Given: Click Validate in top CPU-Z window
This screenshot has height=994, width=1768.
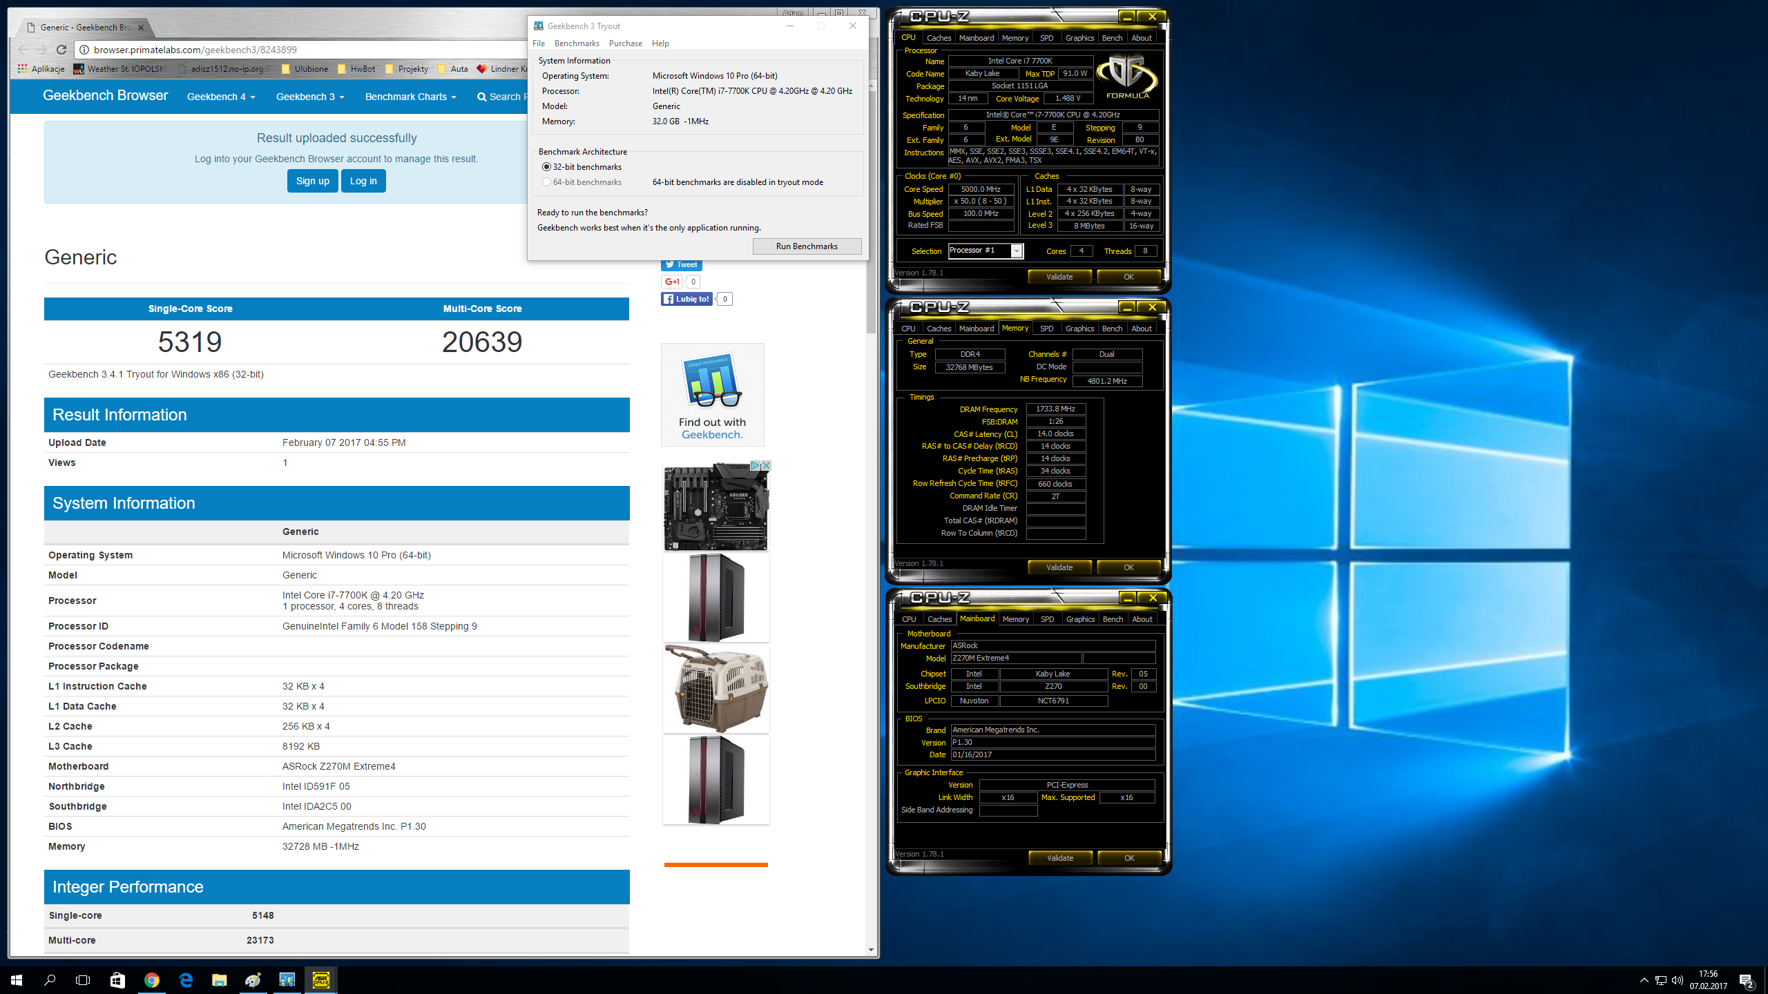Looking at the screenshot, I should click(1059, 277).
